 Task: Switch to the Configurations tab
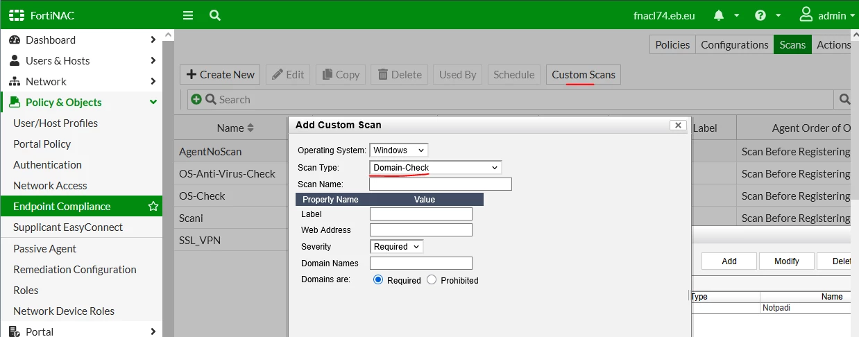click(x=734, y=44)
